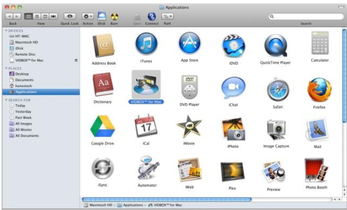
Task: Select the Calculator app icon
Action: [x=320, y=43]
